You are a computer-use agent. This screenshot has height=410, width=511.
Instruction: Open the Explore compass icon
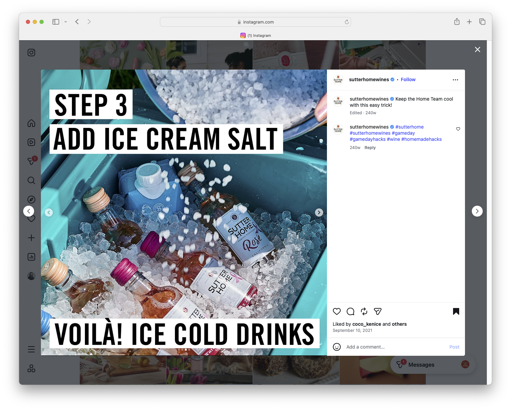click(31, 199)
